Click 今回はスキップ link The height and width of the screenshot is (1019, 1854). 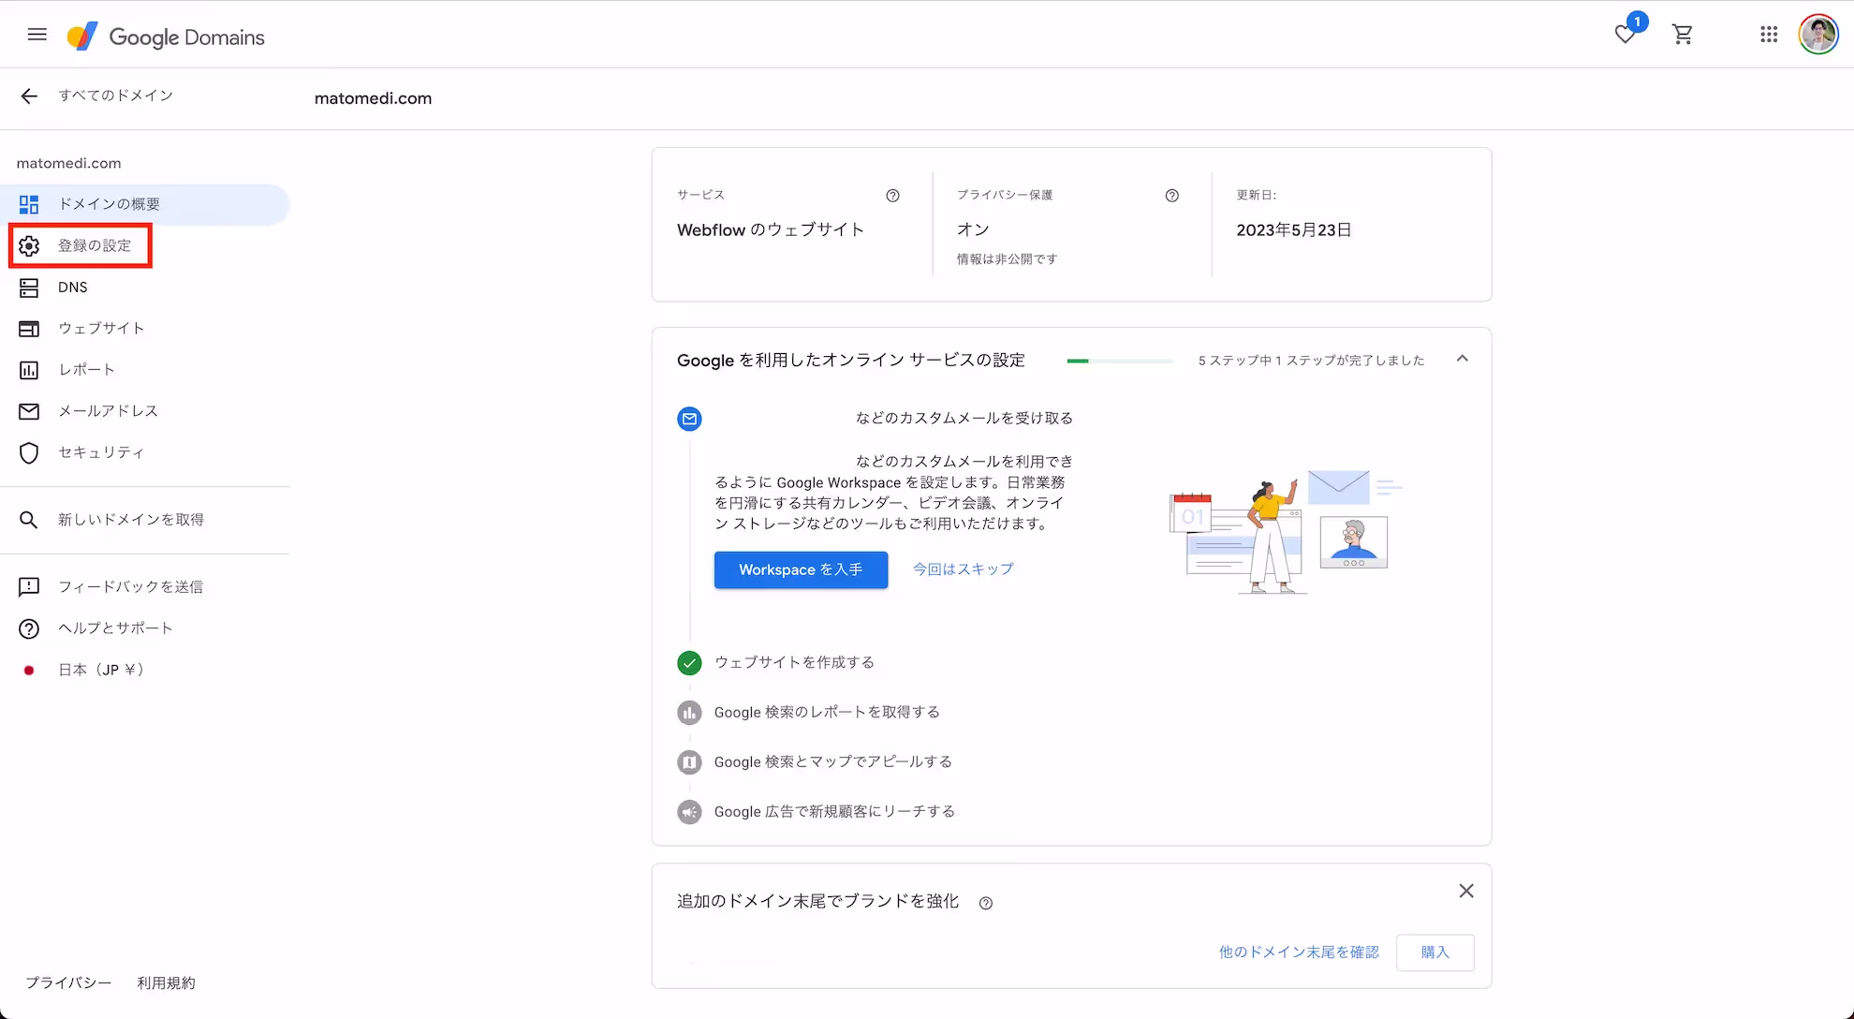[964, 569]
